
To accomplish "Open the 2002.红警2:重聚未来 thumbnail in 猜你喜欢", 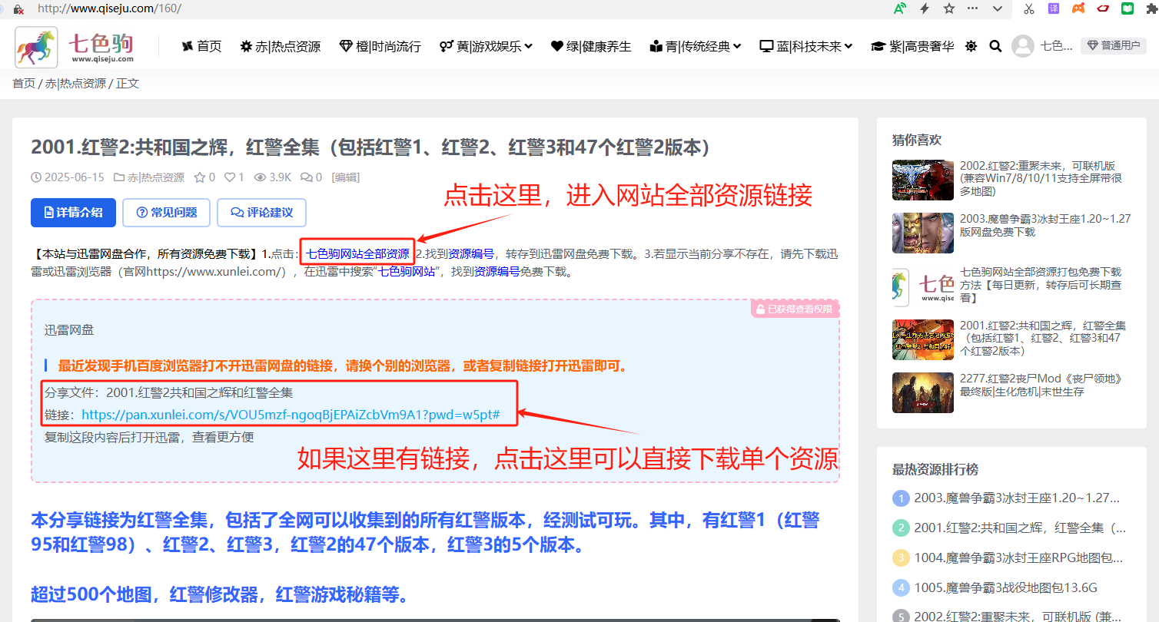I will [923, 180].
